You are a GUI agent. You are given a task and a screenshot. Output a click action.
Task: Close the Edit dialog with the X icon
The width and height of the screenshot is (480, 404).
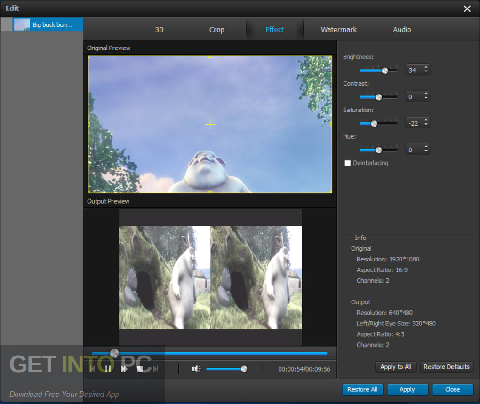[x=467, y=8]
